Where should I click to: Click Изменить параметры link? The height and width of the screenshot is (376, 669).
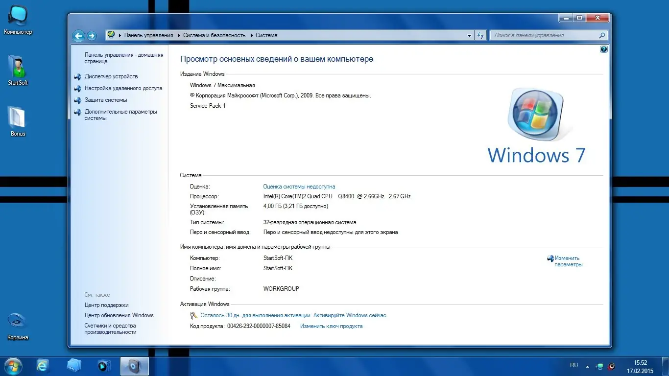[569, 261]
